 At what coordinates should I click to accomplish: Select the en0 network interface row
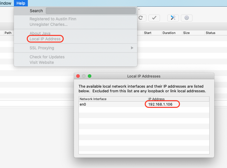coord(113,104)
